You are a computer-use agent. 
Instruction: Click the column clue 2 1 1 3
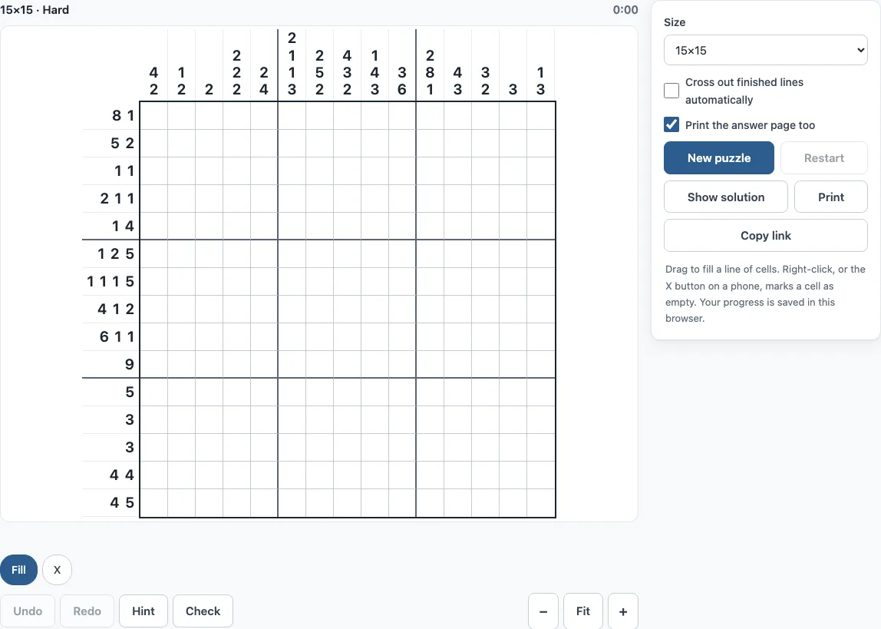point(292,64)
